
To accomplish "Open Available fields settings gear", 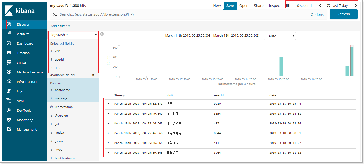I will [93, 75].
